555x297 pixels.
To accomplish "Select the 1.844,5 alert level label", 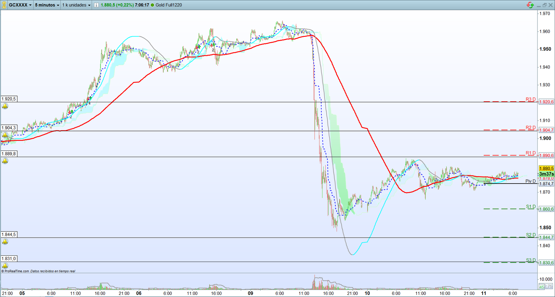I will (x=9, y=235).
